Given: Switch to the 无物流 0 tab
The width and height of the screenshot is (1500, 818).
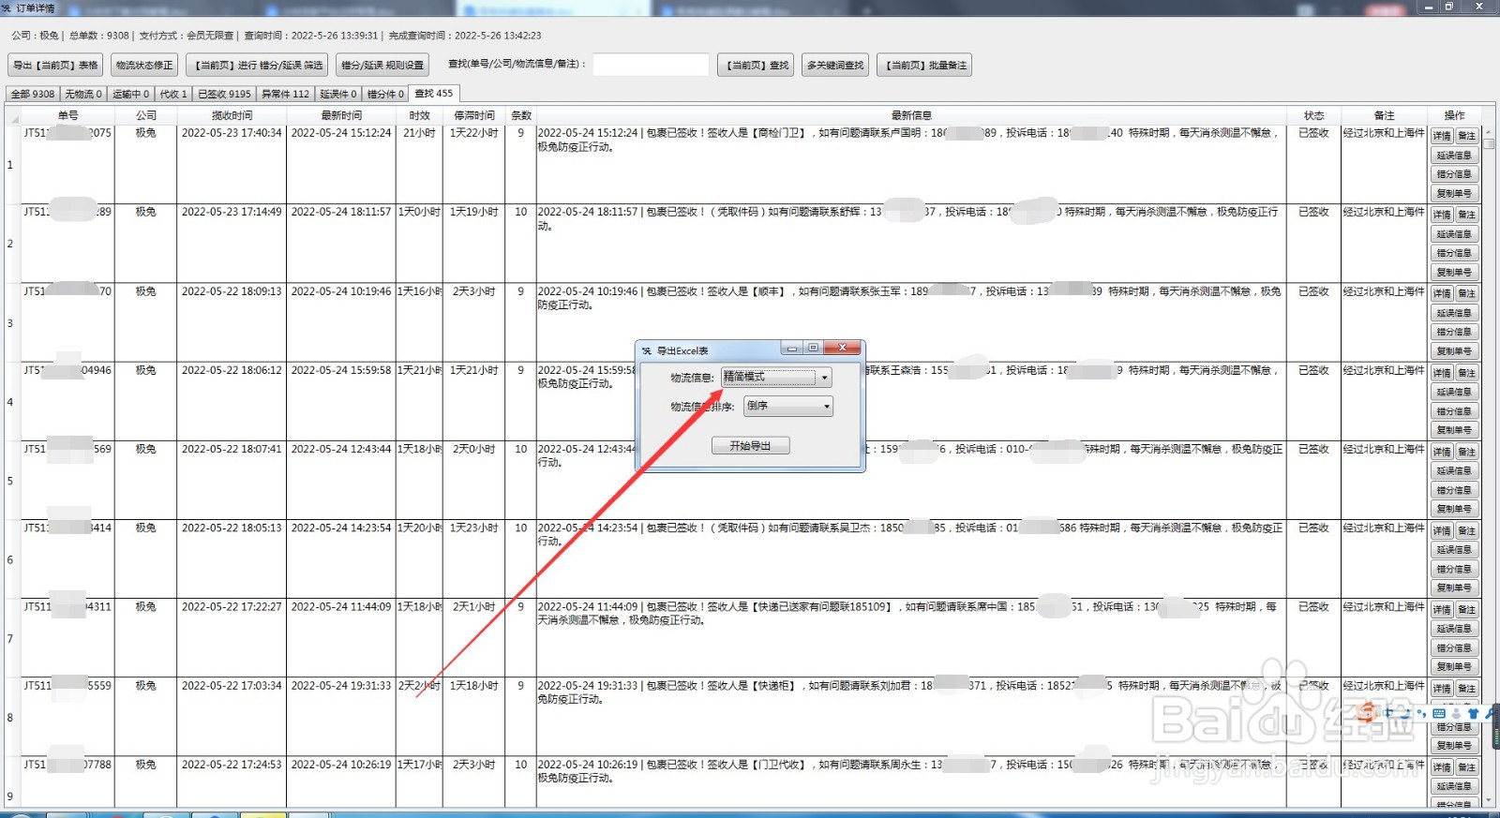Looking at the screenshot, I should coord(83,95).
